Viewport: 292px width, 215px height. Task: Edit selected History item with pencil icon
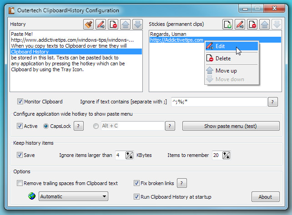[101, 24]
